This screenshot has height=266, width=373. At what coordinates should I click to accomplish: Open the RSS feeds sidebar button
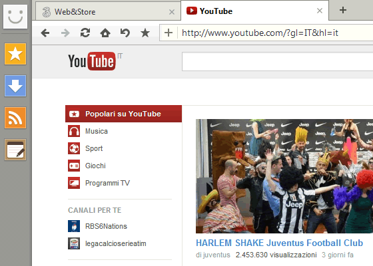coord(15,118)
